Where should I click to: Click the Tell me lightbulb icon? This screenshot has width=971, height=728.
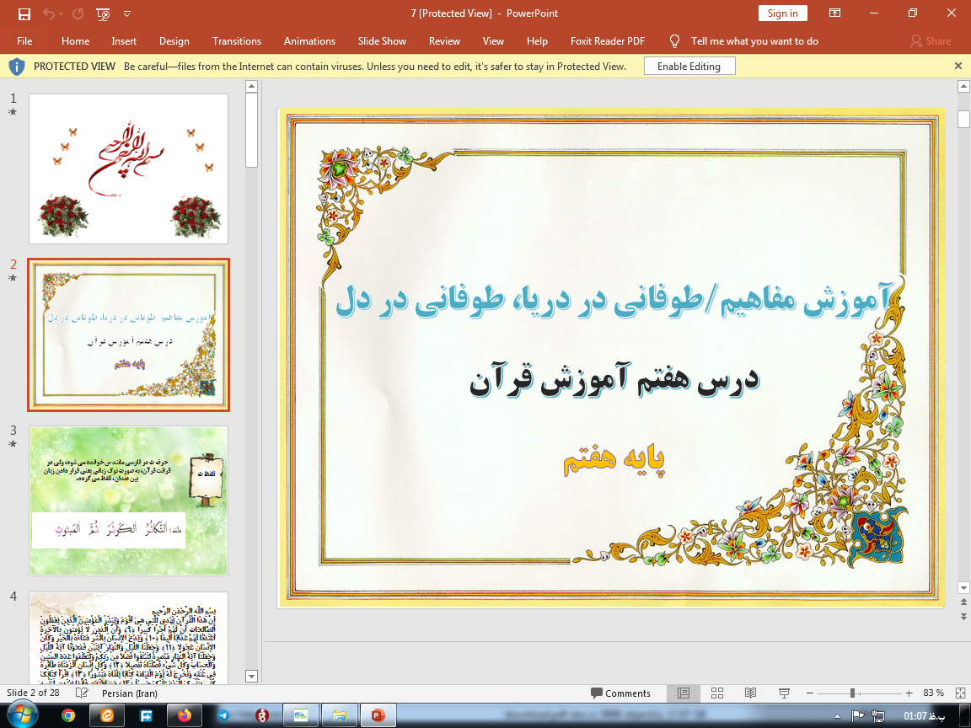(x=674, y=40)
